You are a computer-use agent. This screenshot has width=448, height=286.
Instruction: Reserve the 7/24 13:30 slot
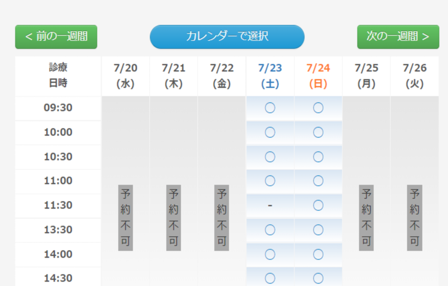click(x=318, y=230)
